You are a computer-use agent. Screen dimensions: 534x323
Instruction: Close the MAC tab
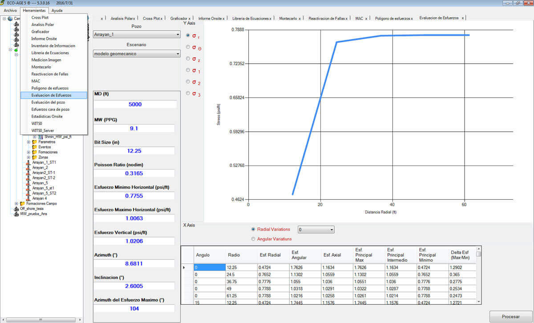(366, 18)
